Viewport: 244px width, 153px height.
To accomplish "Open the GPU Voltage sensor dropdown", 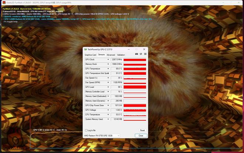I will click(108, 110).
